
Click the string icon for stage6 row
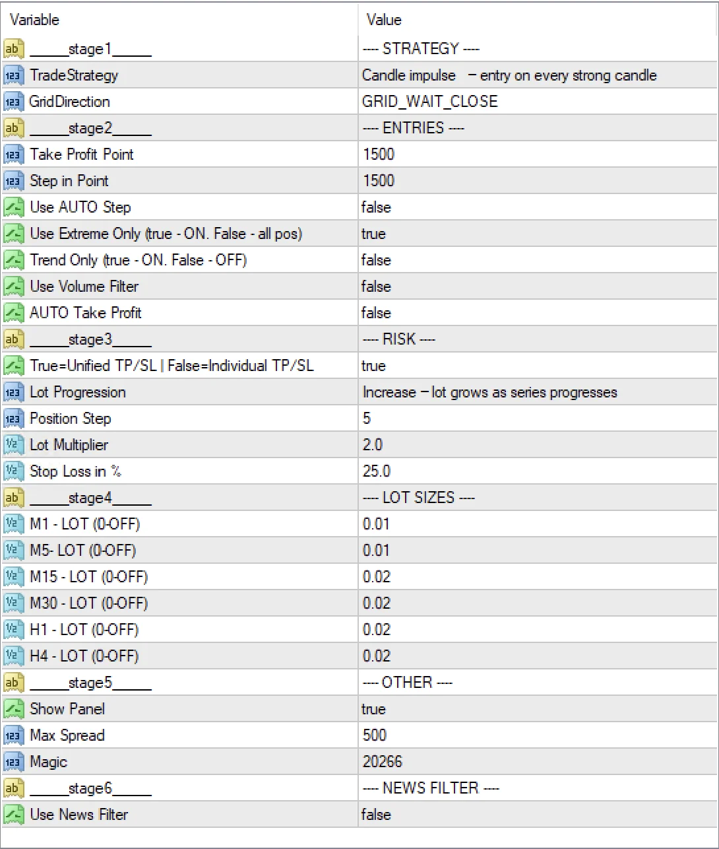(14, 788)
